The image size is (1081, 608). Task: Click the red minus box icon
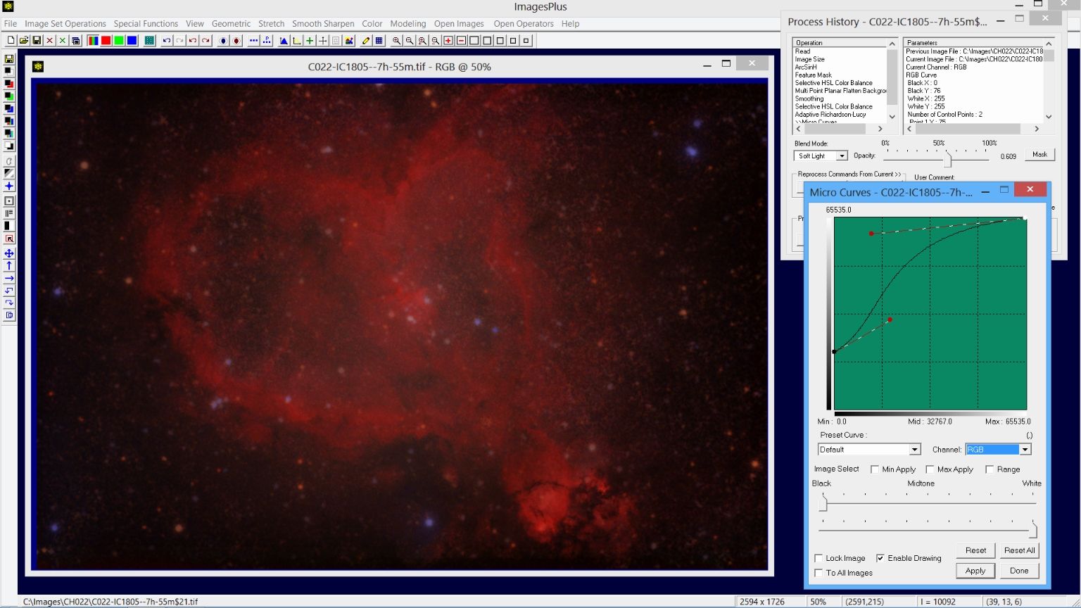461,41
